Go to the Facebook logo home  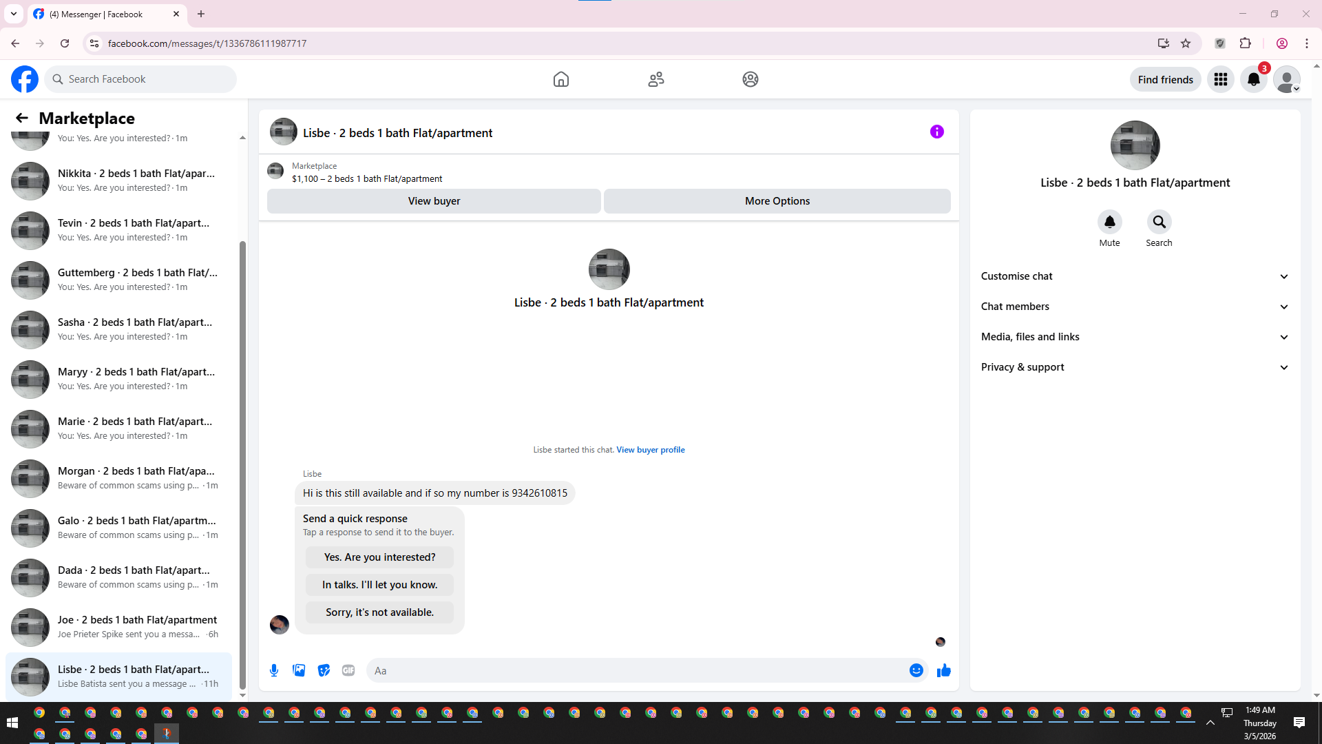click(x=25, y=79)
